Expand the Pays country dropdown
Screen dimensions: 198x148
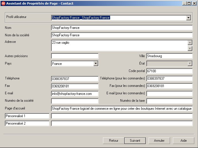pos(96,64)
